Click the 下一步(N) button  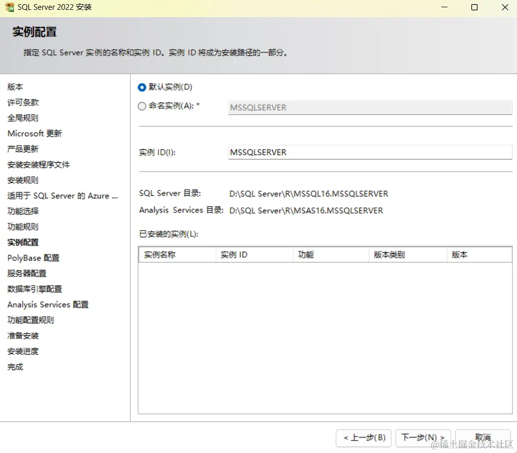pyautogui.click(x=423, y=438)
